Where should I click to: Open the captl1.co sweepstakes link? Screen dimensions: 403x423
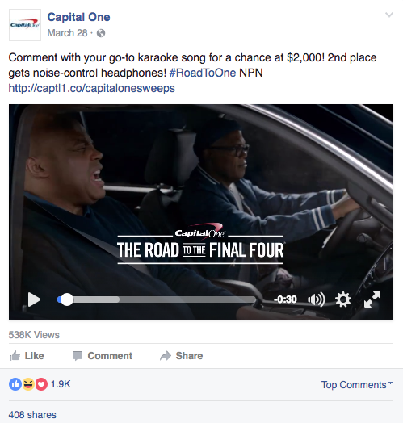pos(92,88)
